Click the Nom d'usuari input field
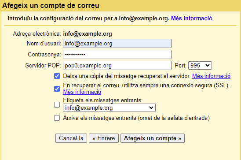Viewport: 241px width, 160px height. coord(117,44)
